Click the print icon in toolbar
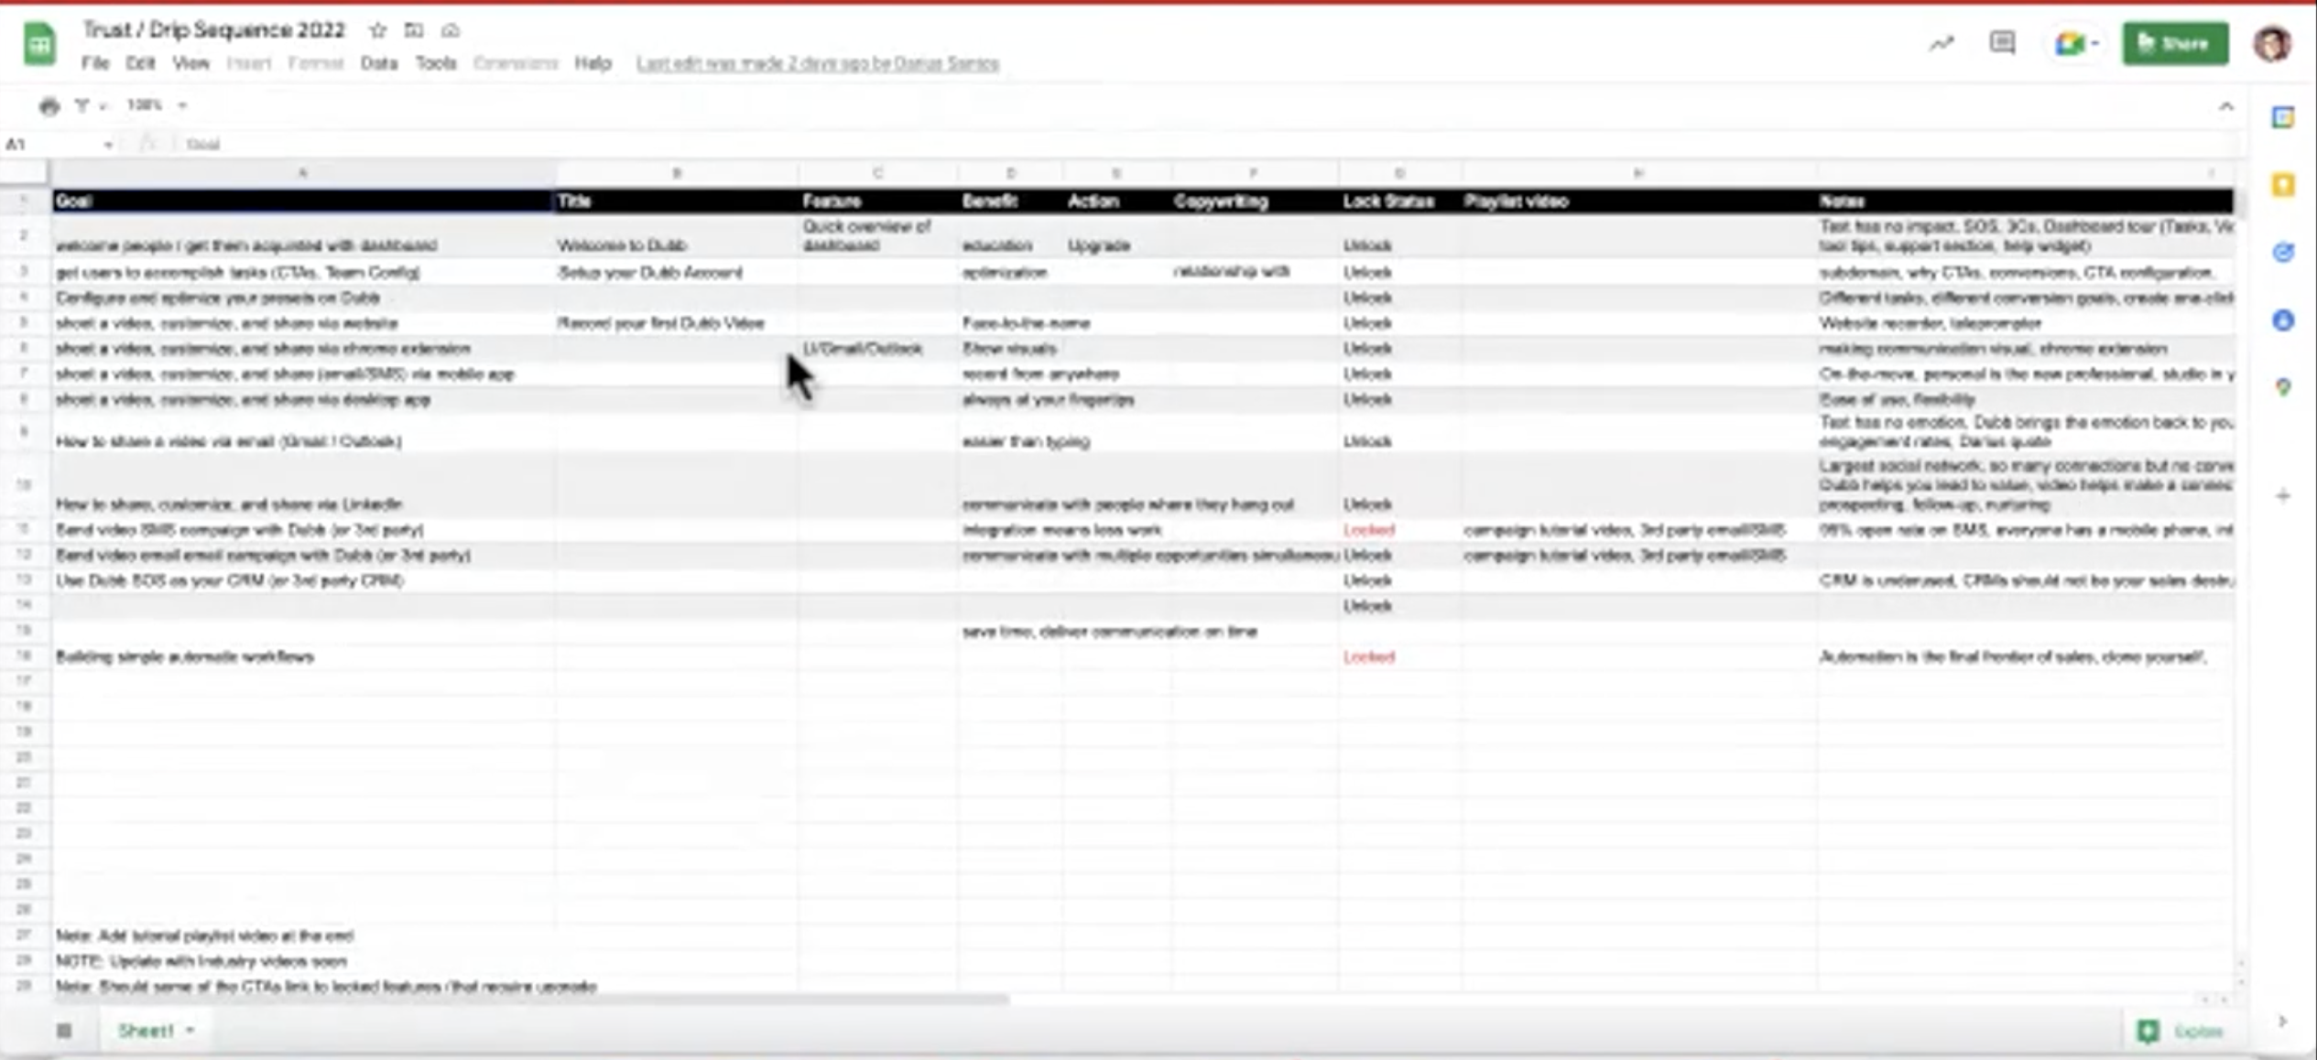Viewport: 2317px width, 1060px height. [49, 106]
